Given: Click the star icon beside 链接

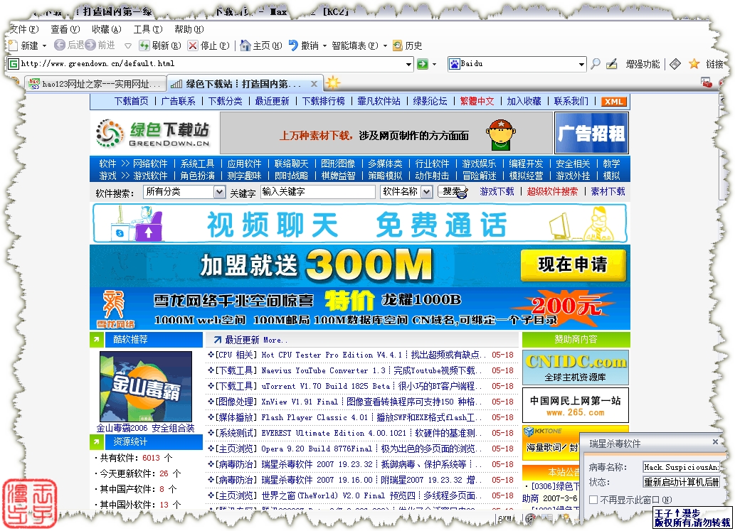Looking at the screenshot, I should (694, 64).
